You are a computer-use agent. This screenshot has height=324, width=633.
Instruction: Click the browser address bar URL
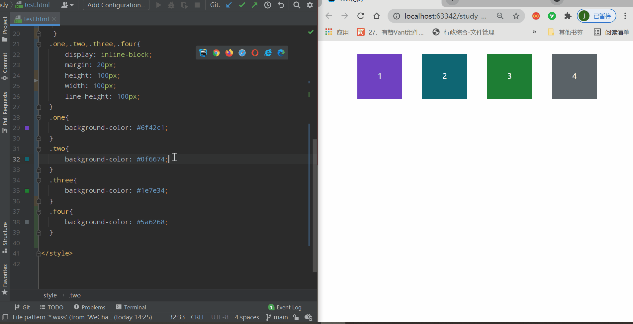[445, 16]
